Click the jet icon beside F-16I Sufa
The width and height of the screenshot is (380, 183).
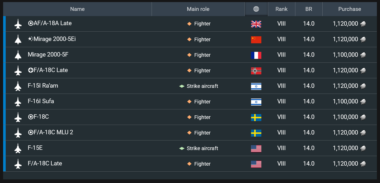18,102
